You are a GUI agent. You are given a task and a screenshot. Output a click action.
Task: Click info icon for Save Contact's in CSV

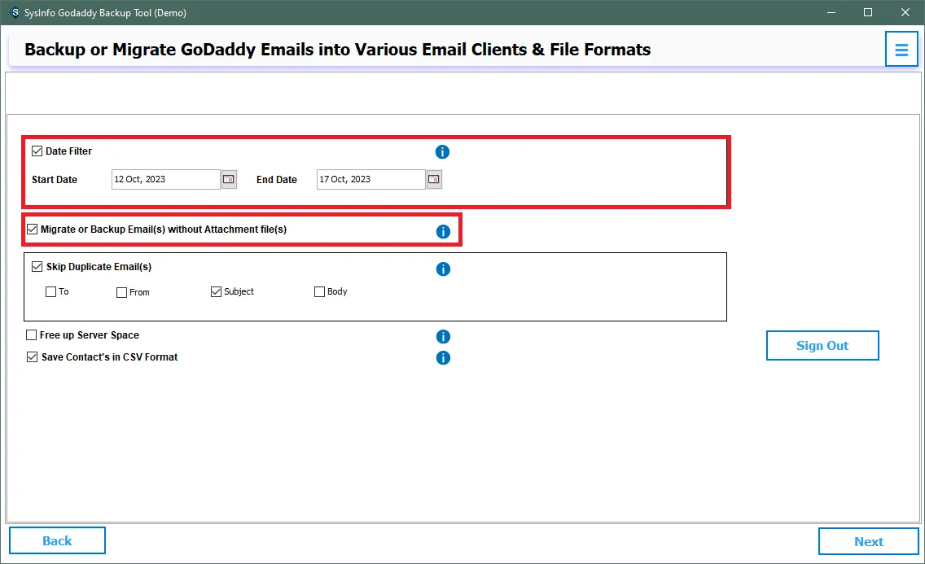click(x=443, y=358)
